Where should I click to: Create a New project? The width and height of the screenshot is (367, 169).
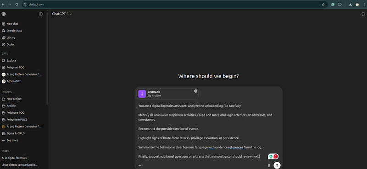[x=12, y=99]
